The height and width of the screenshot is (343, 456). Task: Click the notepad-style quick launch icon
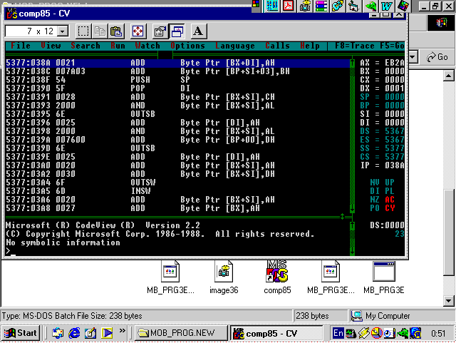(x=90, y=333)
